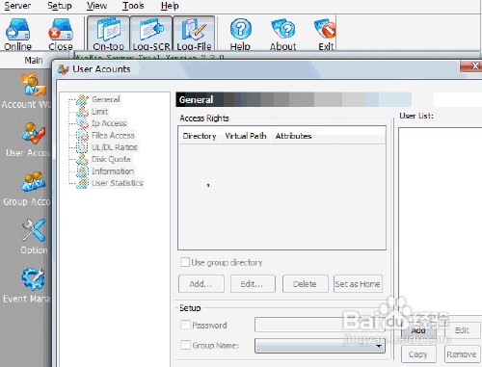Open Account Wizard in the sidebar
Image resolution: width=482 pixels, height=367 pixels.
click(x=26, y=92)
